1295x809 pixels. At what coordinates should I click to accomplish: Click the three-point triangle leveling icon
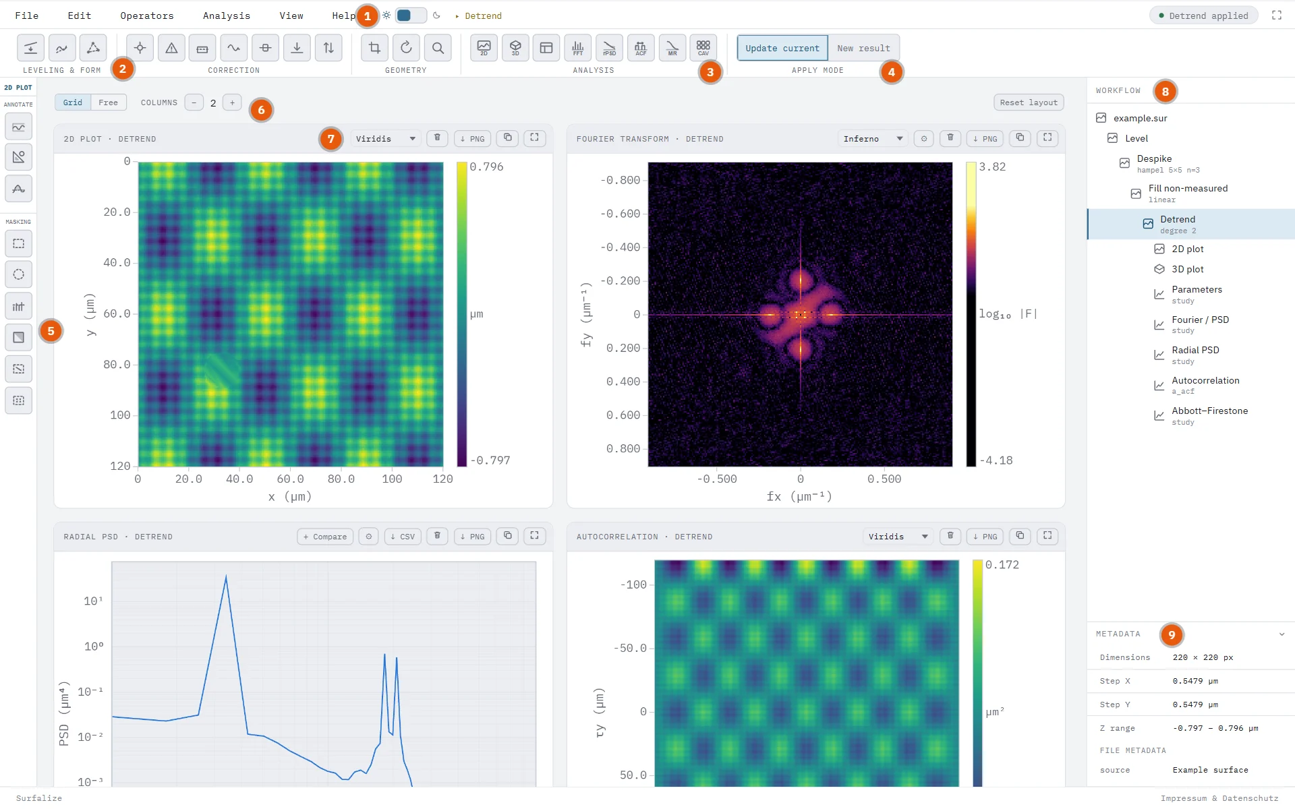(93, 48)
